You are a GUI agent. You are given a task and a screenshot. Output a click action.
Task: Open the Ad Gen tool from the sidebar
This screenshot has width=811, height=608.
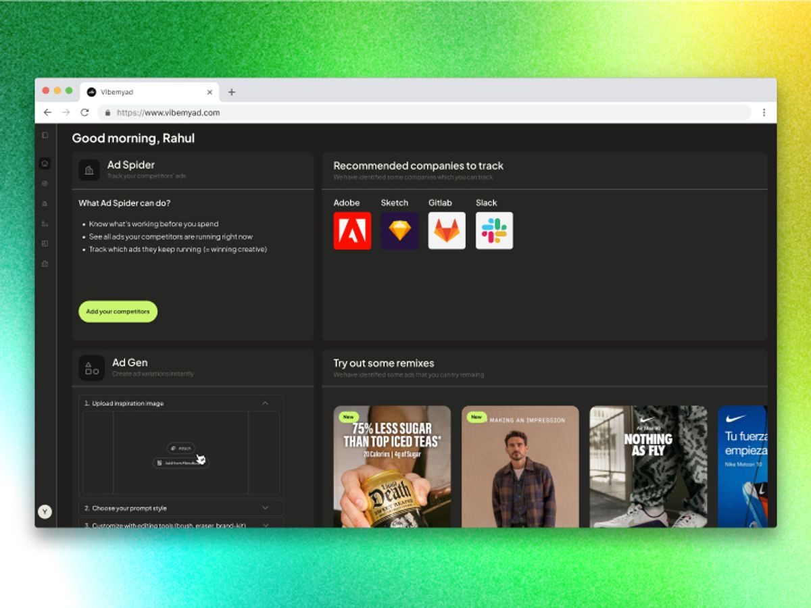click(45, 224)
